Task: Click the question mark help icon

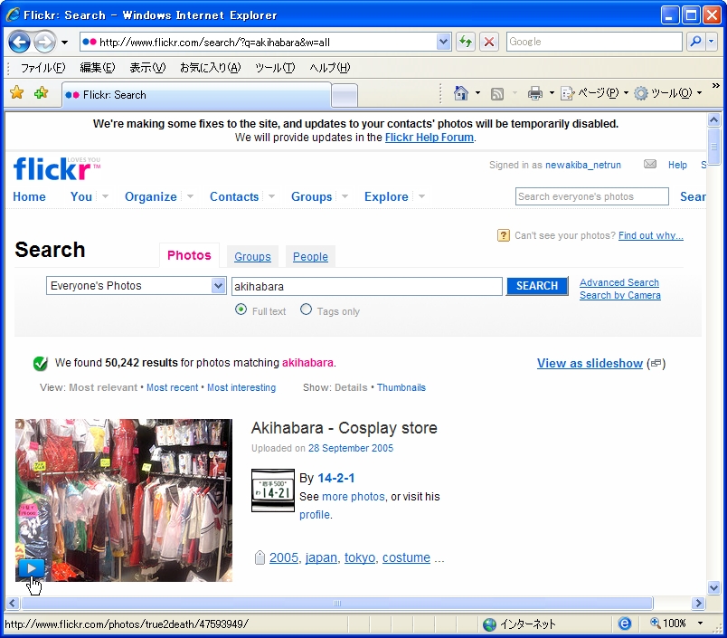Action: point(503,235)
